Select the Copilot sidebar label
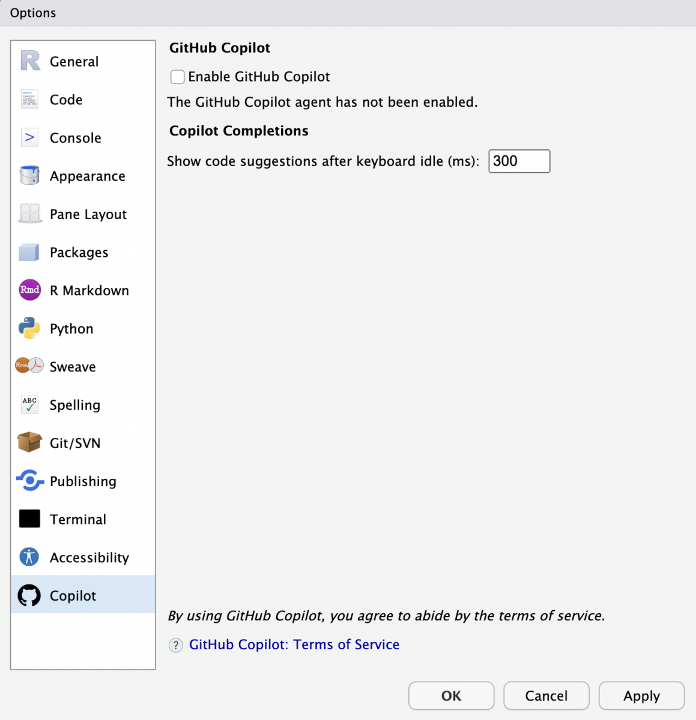The width and height of the screenshot is (696, 720). pyautogui.click(x=73, y=596)
